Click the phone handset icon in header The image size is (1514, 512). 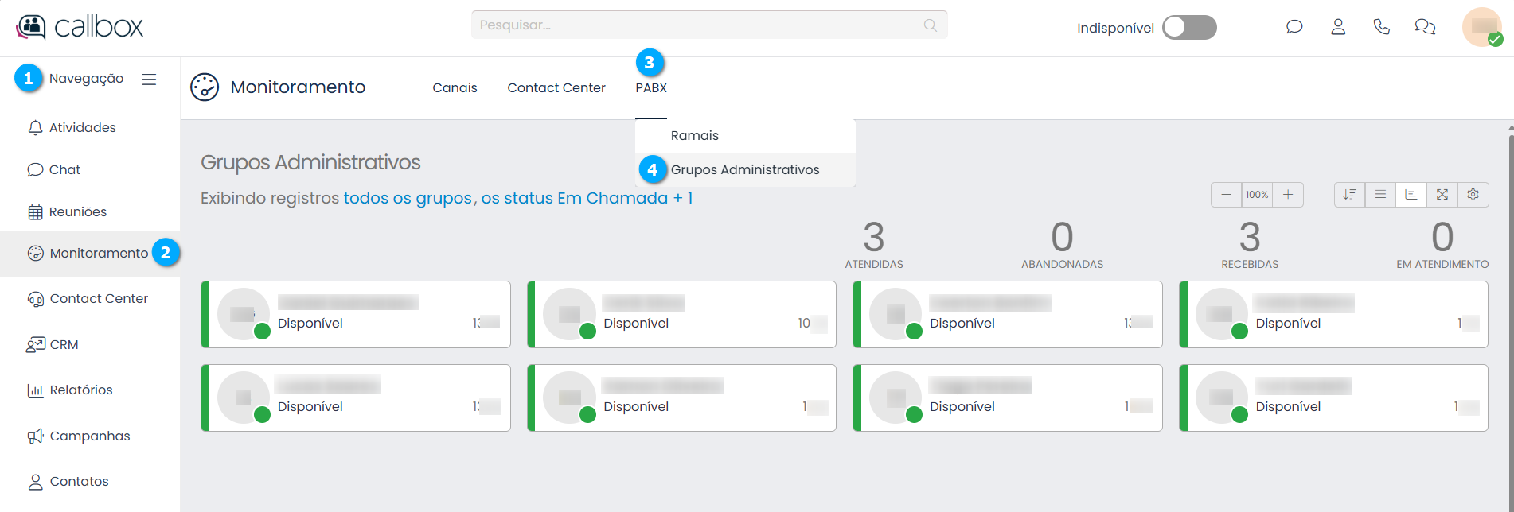point(1382,27)
